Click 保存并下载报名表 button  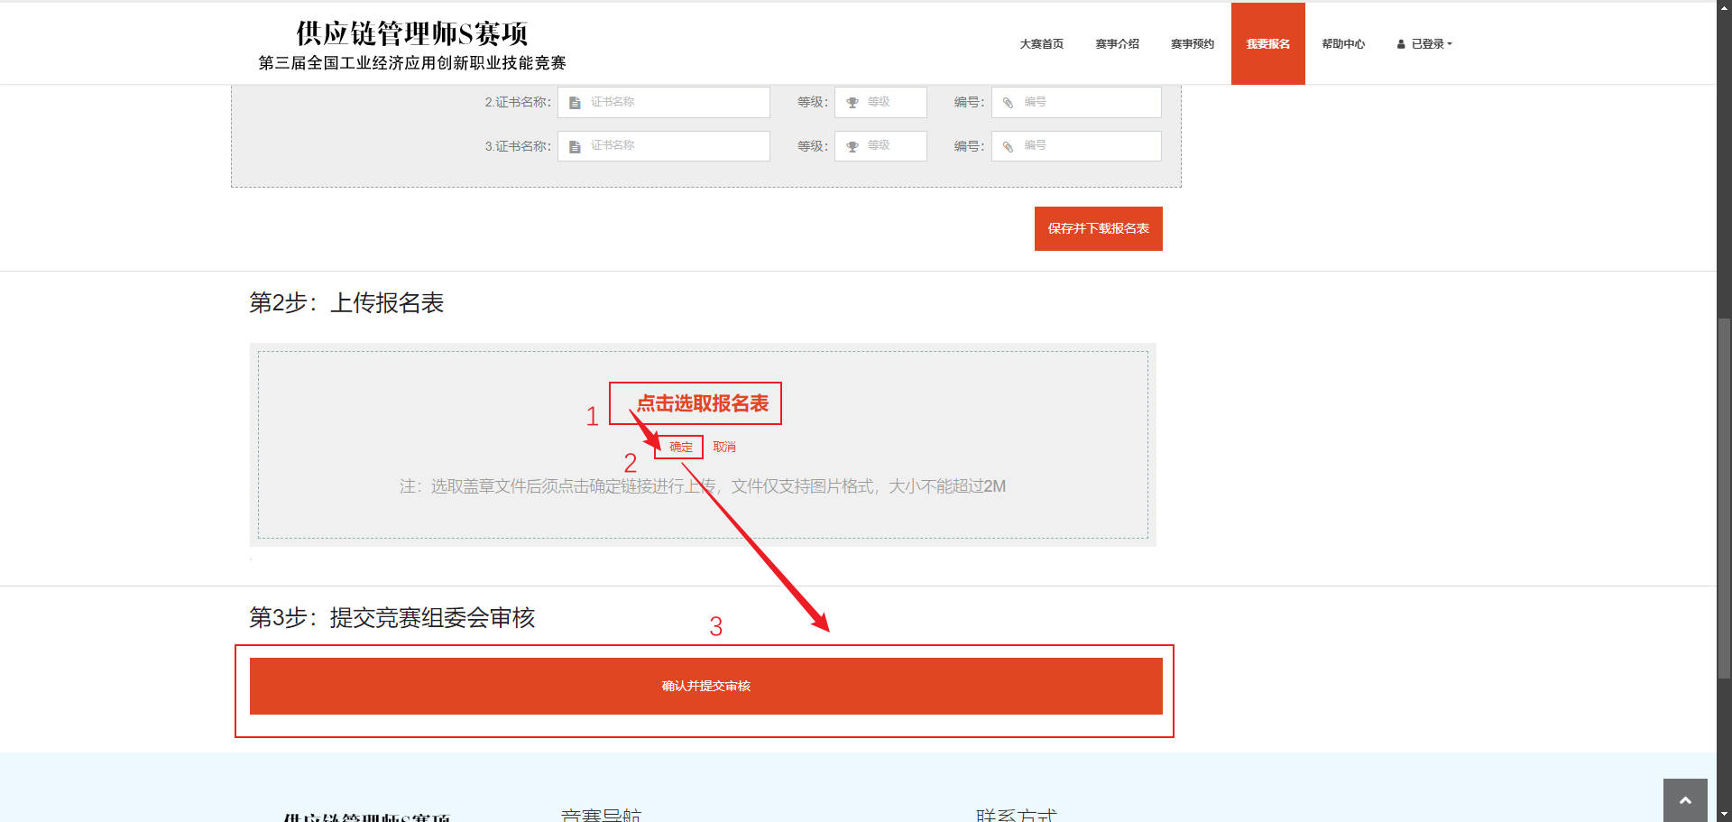(x=1098, y=228)
